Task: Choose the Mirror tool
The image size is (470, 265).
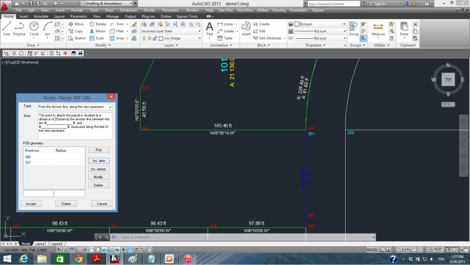Action: pyautogui.click(x=97, y=31)
